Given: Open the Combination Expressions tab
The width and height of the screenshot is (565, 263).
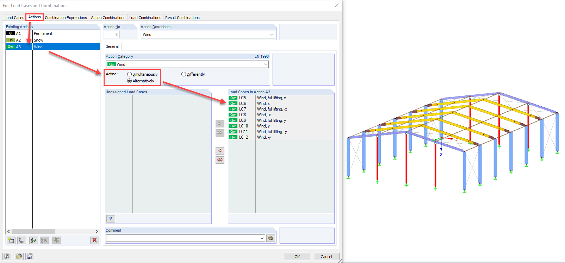Looking at the screenshot, I should pyautogui.click(x=66, y=18).
